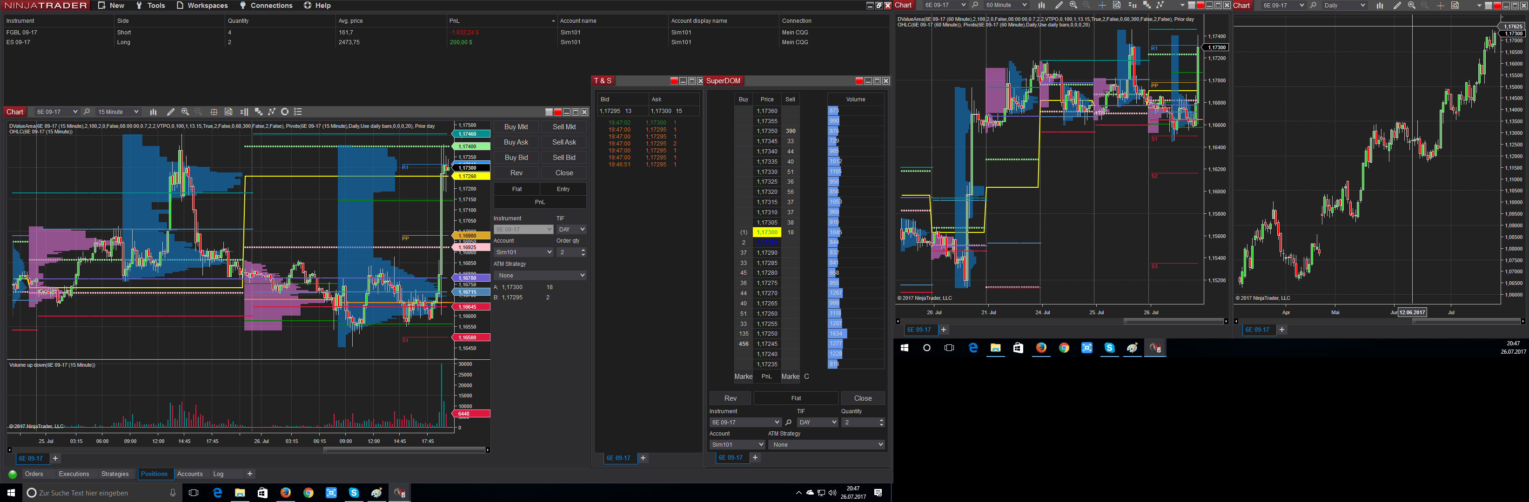
Task: Toggle the crosshair in Daily chart
Action: pyautogui.click(x=1441, y=5)
